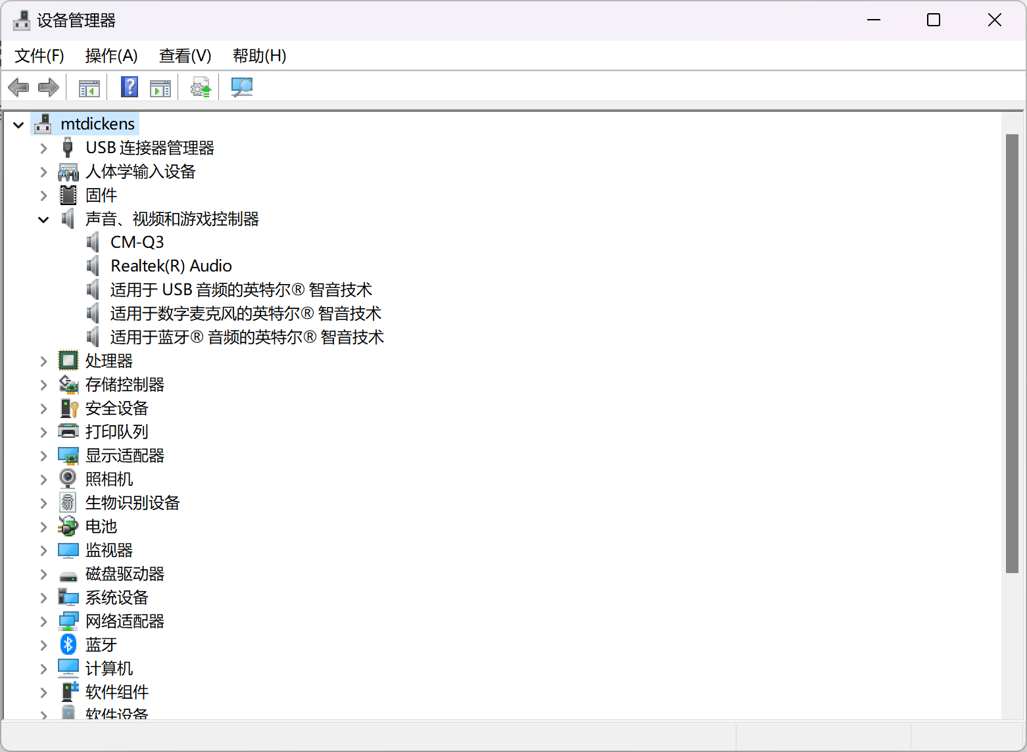Select the CM-Q3 audio device
The image size is (1027, 752).
point(137,243)
